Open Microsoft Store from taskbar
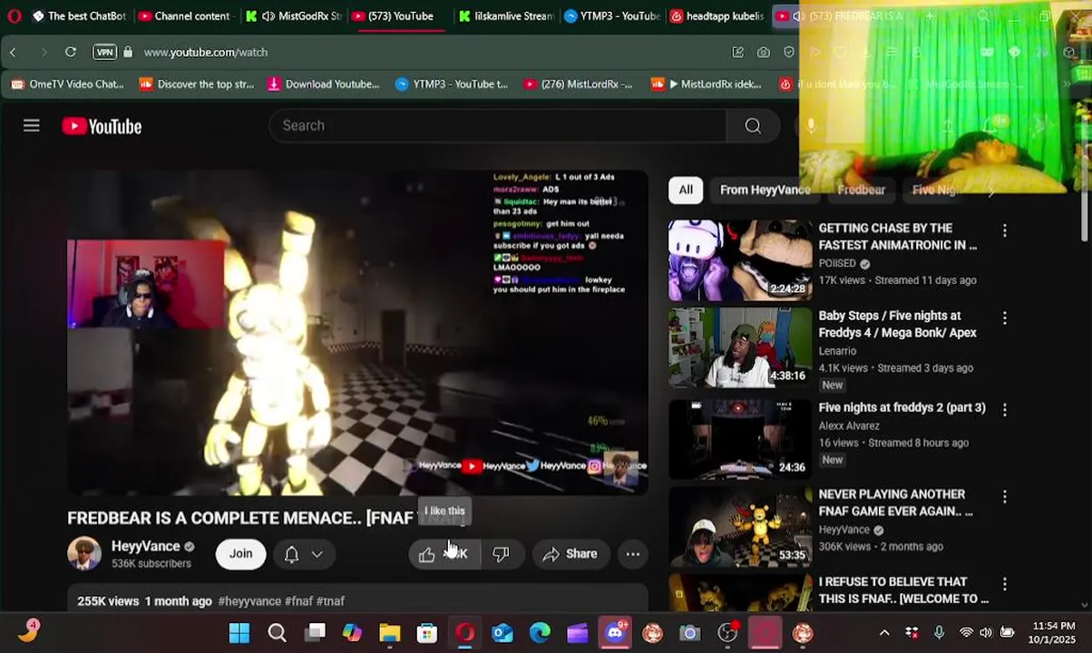This screenshot has height=653, width=1092. click(x=427, y=633)
